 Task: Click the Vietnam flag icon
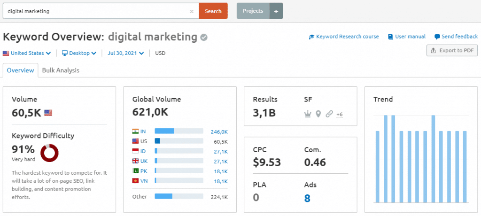(135, 181)
